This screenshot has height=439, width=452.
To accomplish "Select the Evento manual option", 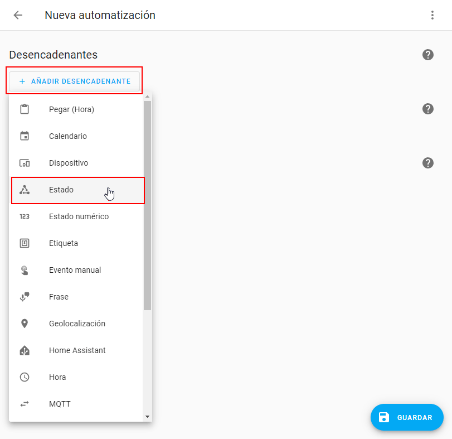I will 75,270.
